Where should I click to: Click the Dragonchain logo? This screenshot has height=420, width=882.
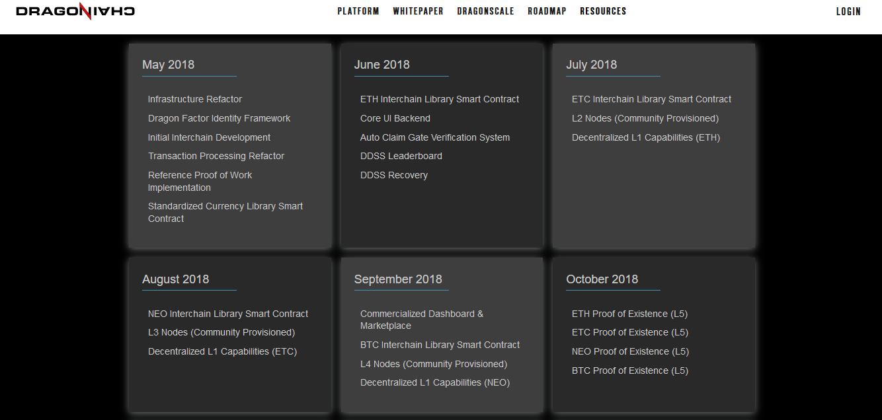click(x=75, y=11)
